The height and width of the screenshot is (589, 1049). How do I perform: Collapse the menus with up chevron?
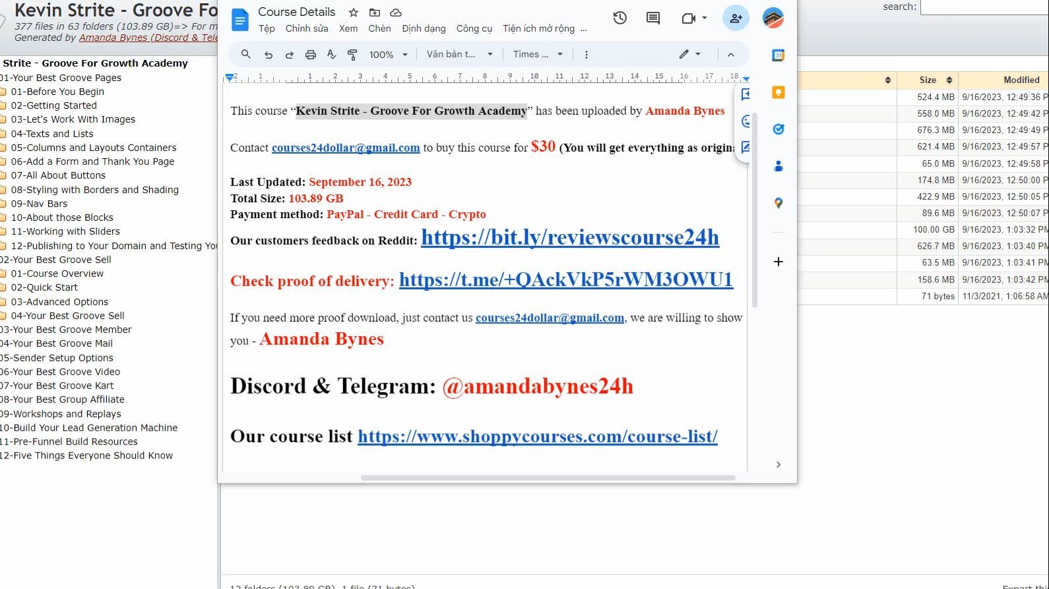(x=731, y=55)
